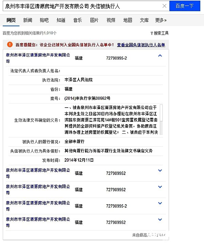Click the scrollbar in the 义务 text box
The width and height of the screenshot is (204, 243).
coord(161,119)
